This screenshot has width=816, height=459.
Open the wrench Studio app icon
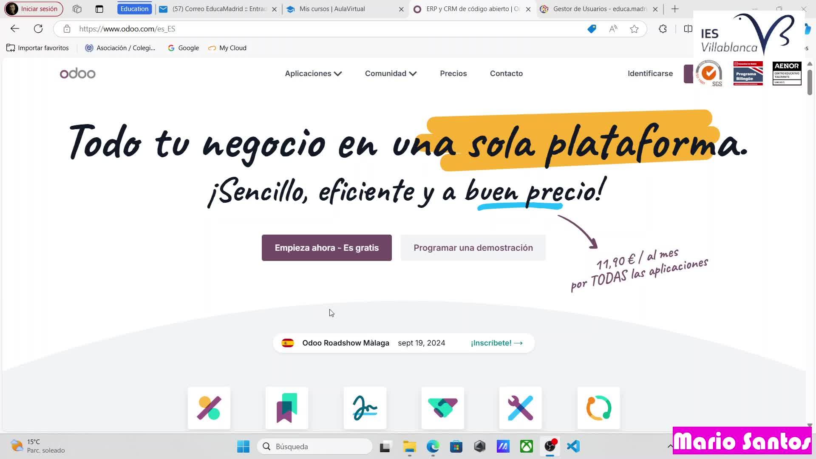tap(521, 408)
